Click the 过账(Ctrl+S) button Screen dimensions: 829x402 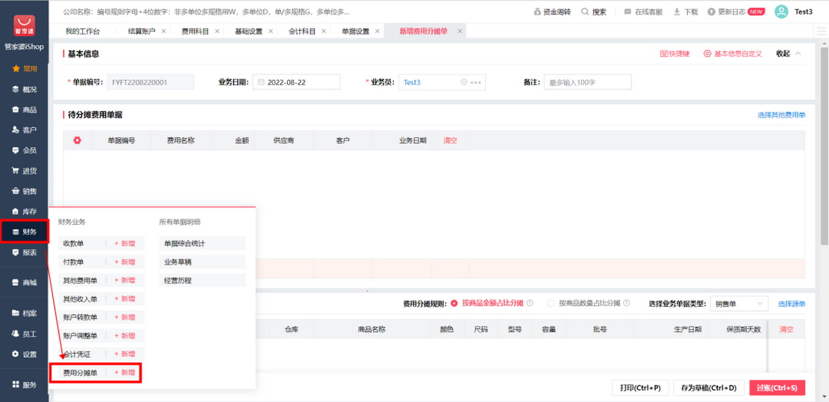pyautogui.click(x=777, y=388)
